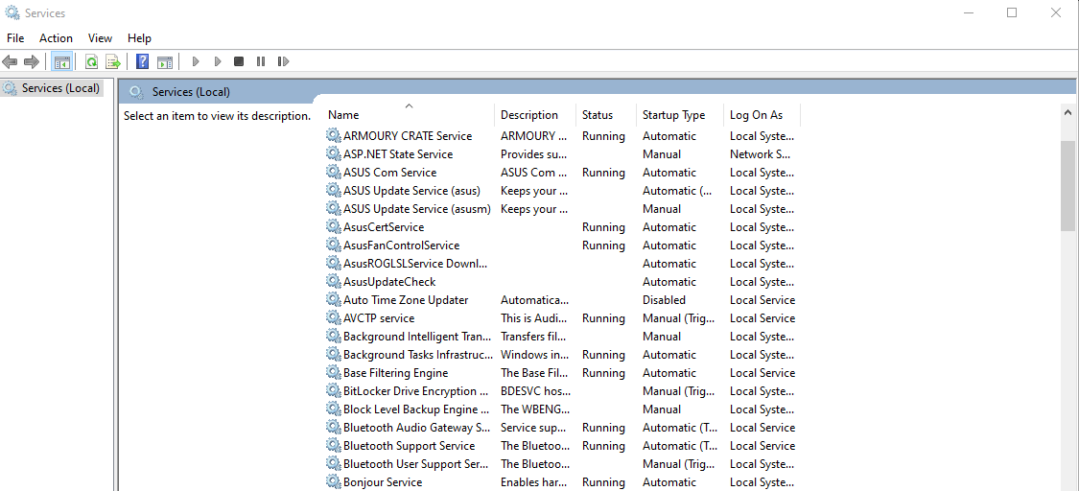
Task: Click 'Enables har...' description cell
Action: click(x=533, y=482)
